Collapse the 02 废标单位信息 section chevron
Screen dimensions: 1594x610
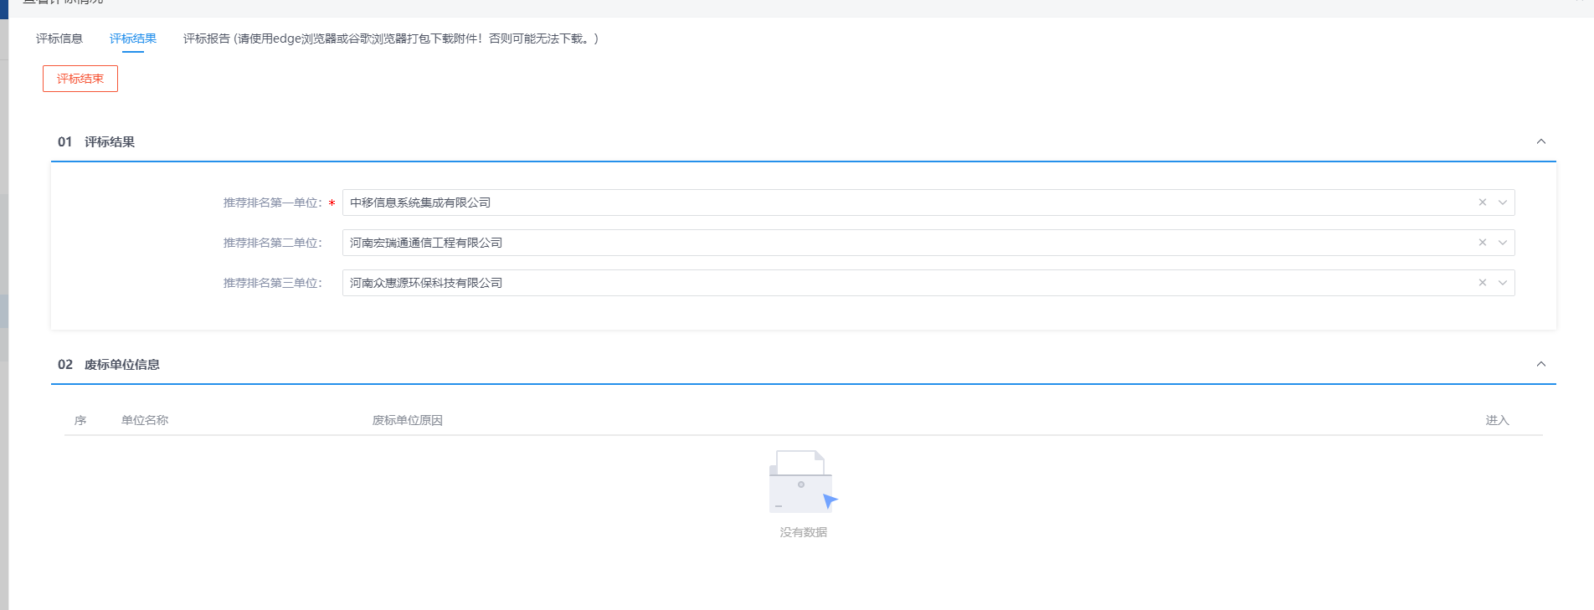pyautogui.click(x=1540, y=364)
